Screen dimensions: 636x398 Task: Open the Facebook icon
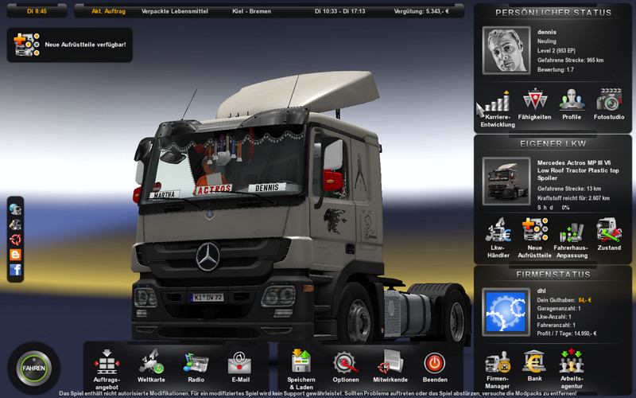pyautogui.click(x=15, y=270)
